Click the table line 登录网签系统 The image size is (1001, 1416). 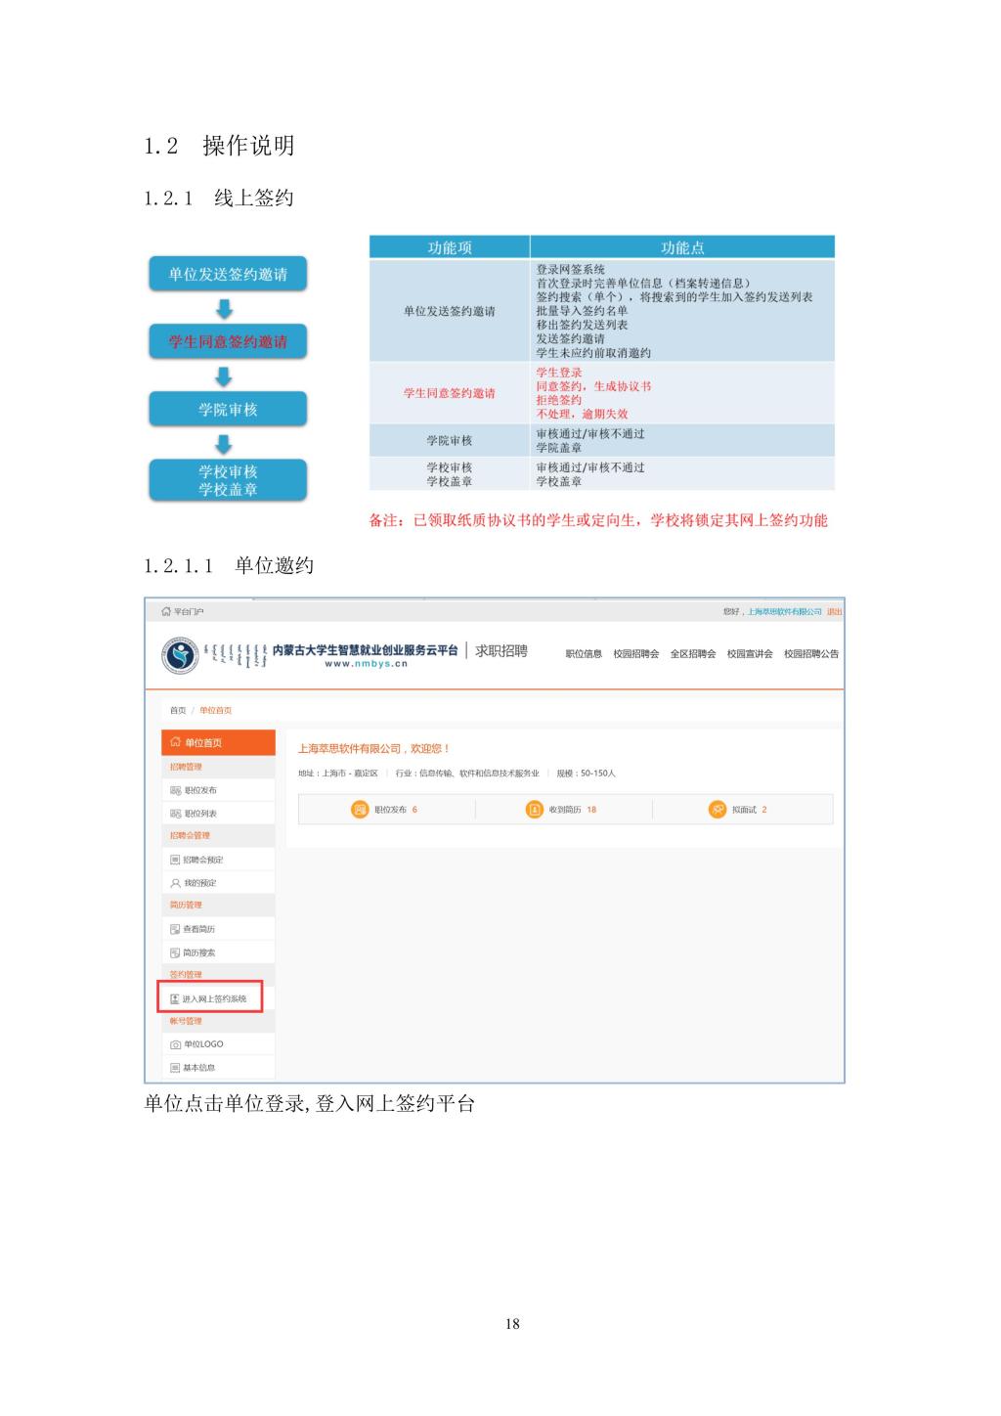(571, 269)
